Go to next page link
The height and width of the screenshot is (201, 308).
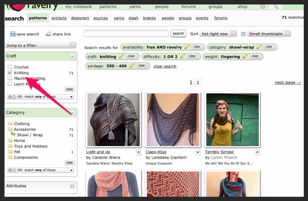click(288, 83)
